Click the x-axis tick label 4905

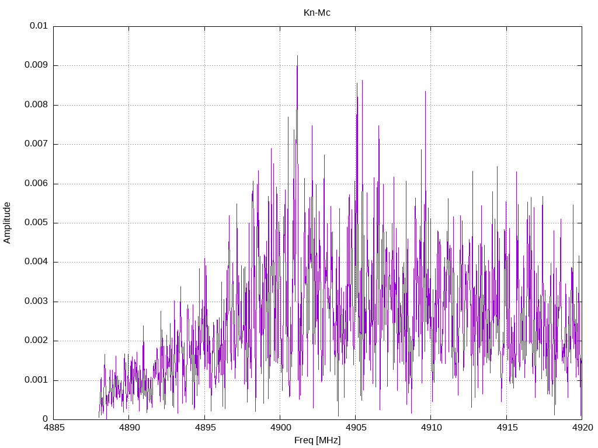pos(356,428)
